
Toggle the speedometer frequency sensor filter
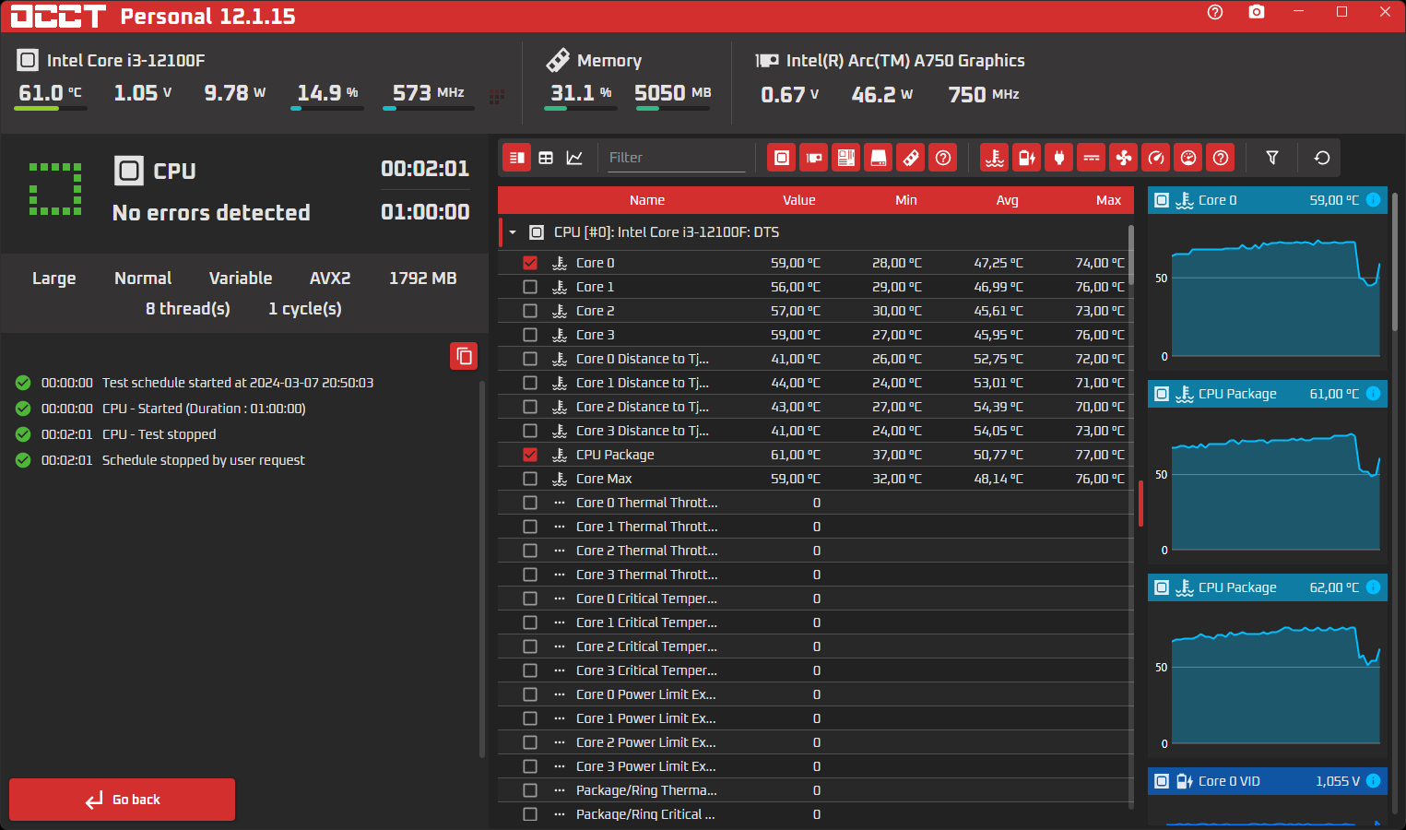tap(1156, 158)
